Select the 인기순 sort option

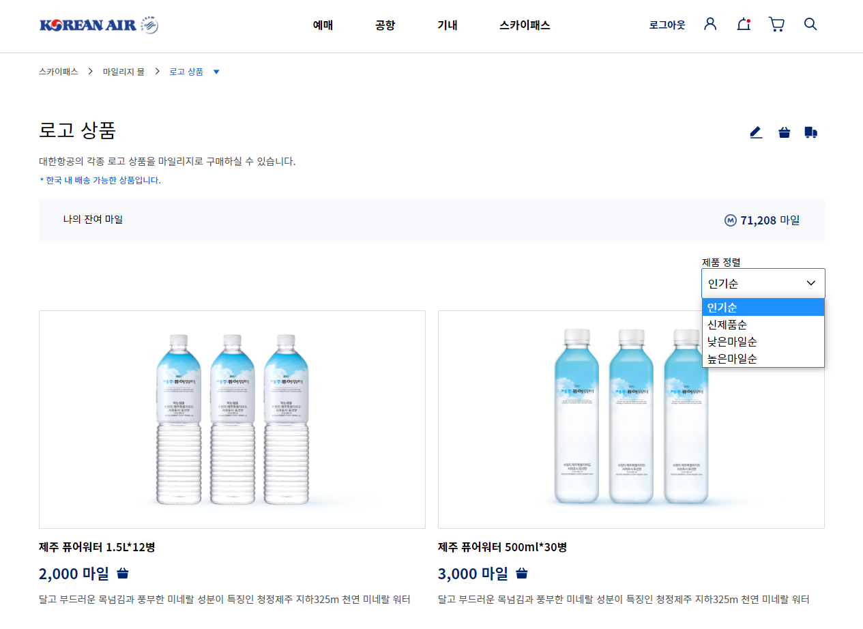(x=763, y=307)
